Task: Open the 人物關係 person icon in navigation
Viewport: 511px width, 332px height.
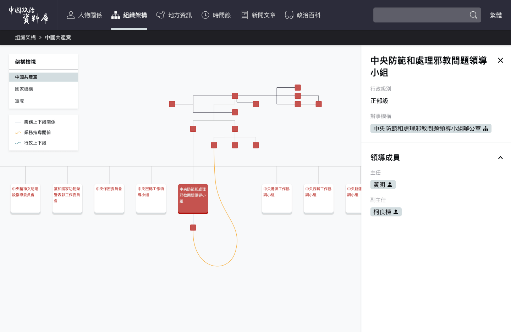Action: (x=71, y=15)
